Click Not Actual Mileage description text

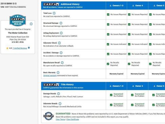[62, 107]
